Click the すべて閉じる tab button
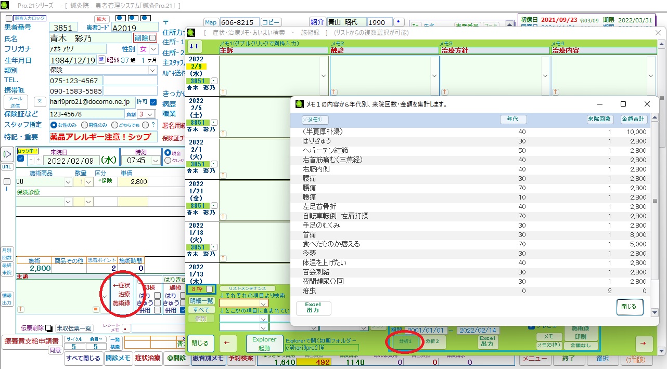The width and height of the screenshot is (667, 369). pyautogui.click(x=83, y=358)
